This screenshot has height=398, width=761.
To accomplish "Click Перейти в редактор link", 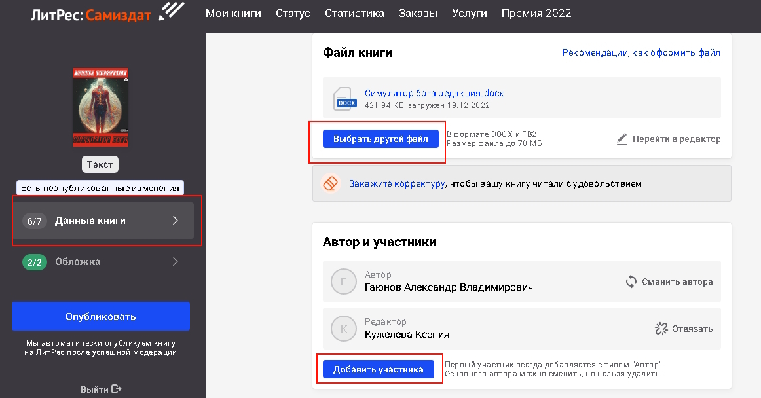I will pyautogui.click(x=676, y=139).
